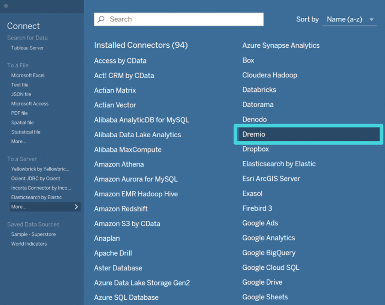Image resolution: width=385 pixels, height=305 pixels.
Task: Connect to Box
Action: [248, 61]
